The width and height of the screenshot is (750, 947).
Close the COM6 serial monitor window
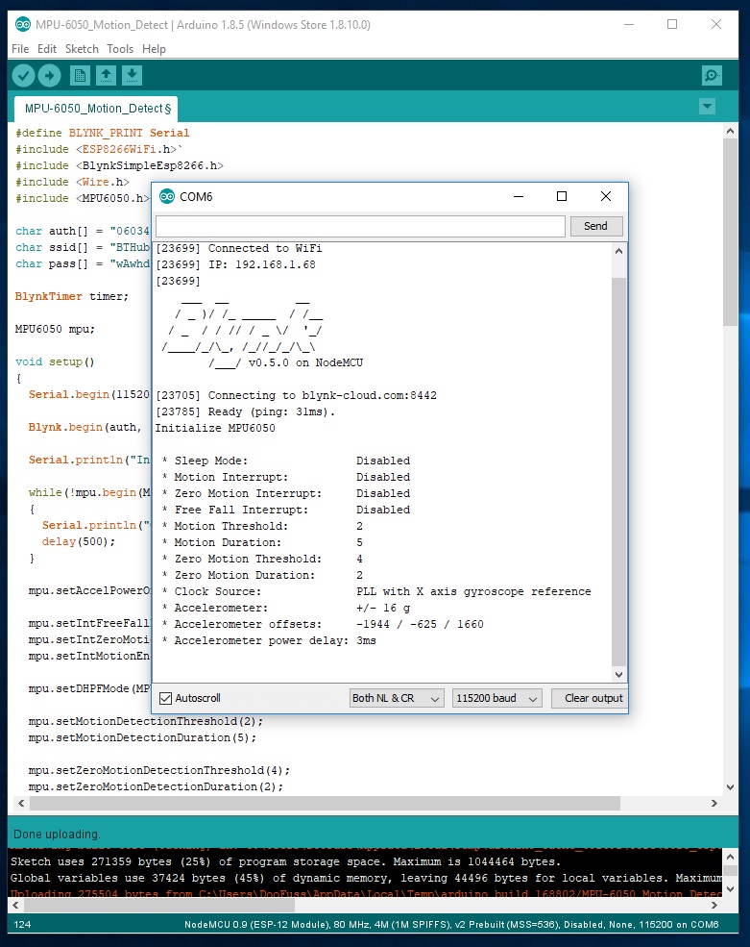coord(606,196)
